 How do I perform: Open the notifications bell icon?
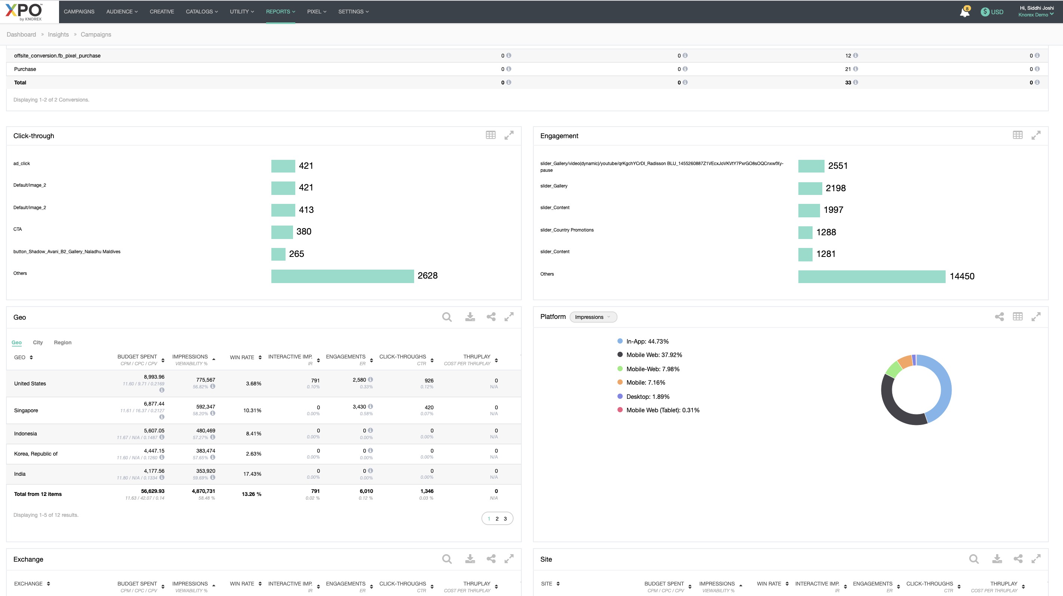[964, 12]
